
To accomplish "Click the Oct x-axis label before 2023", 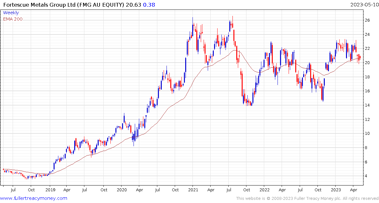I will coord(318,190).
